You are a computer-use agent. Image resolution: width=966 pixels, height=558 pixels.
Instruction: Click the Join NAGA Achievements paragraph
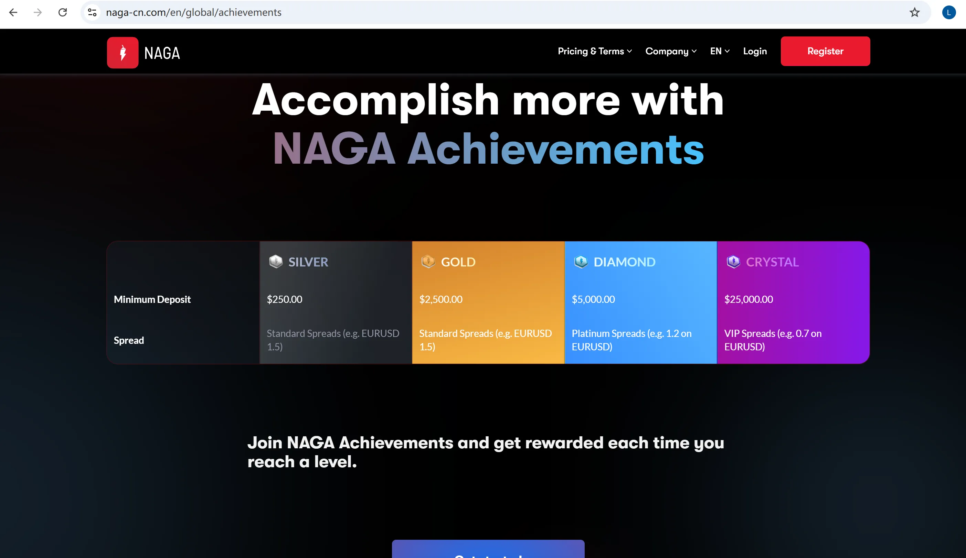[485, 452]
